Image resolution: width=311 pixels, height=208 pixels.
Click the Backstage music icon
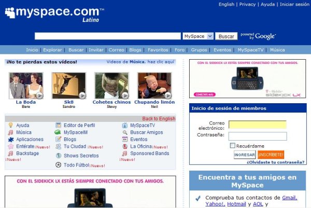tap(10, 154)
